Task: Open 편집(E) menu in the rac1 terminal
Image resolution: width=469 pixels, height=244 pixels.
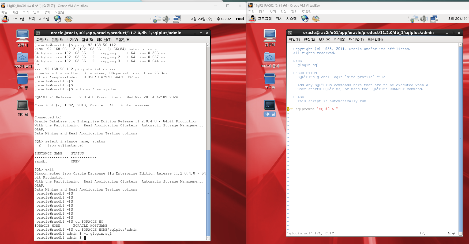Action: (57, 40)
